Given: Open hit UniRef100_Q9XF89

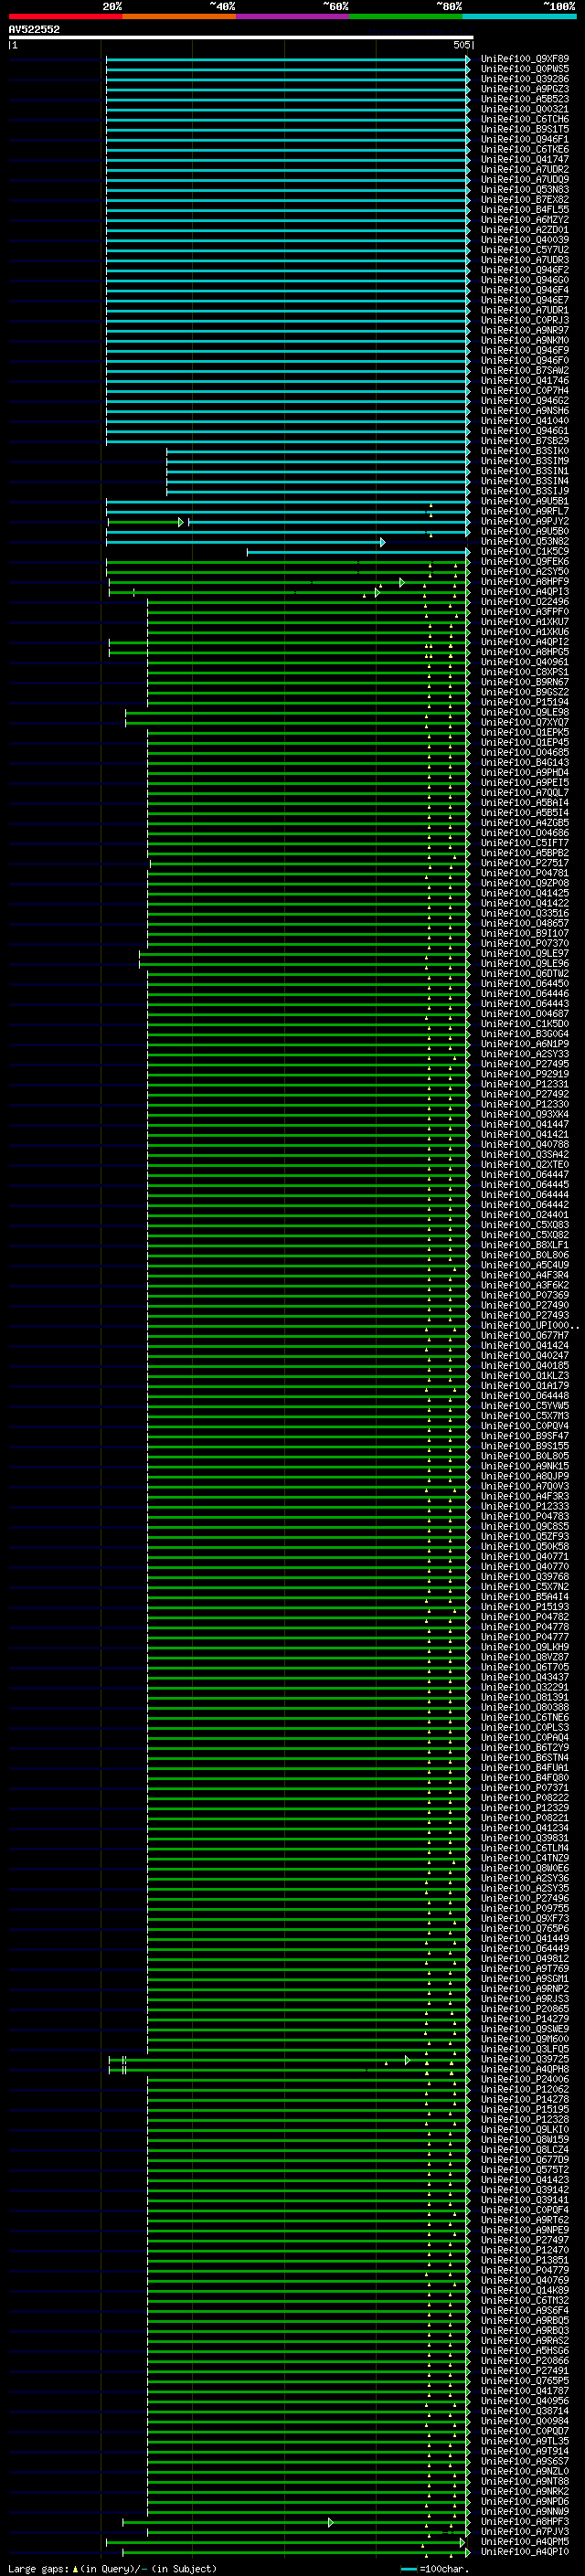Looking at the screenshot, I should (x=524, y=59).
